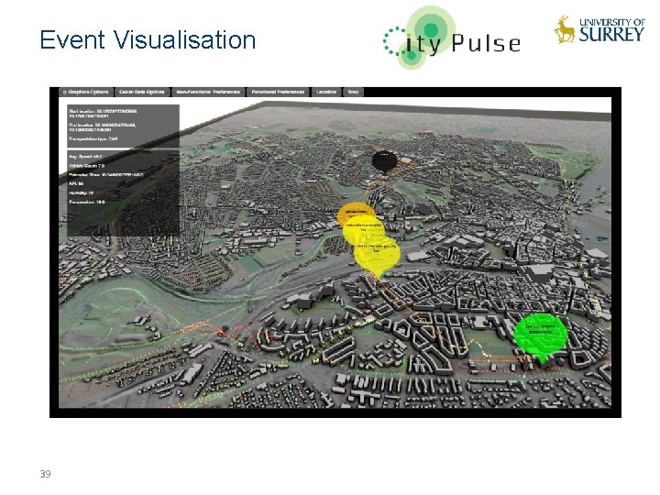
Task: Click the Event Visualisation slide title
Action: (x=148, y=40)
